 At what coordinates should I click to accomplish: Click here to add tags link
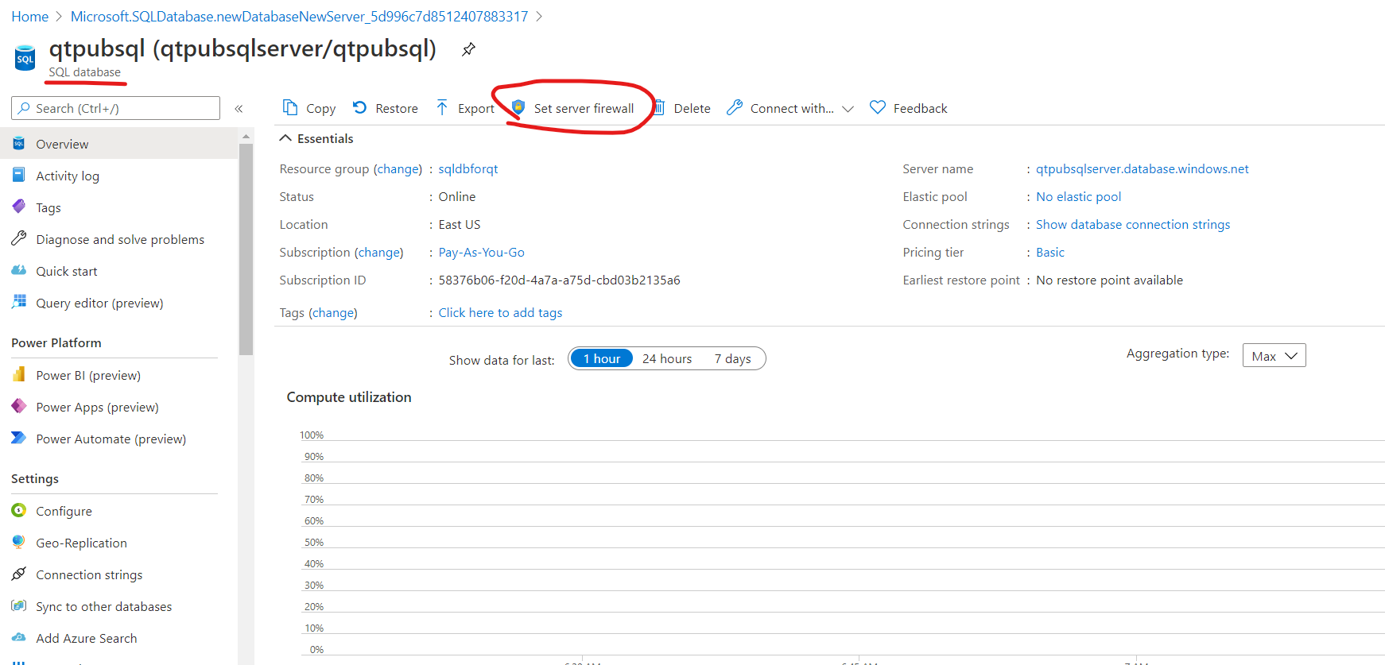point(500,312)
